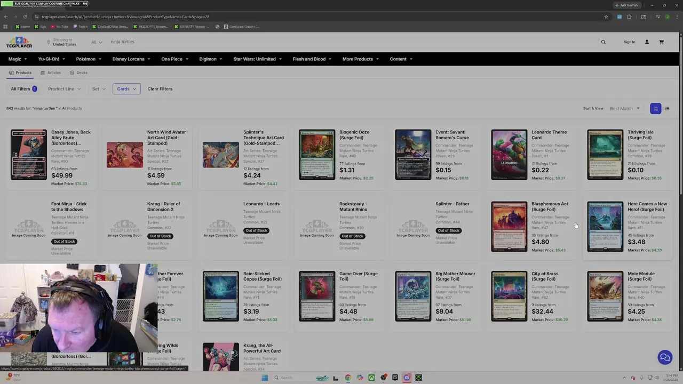This screenshot has width=683, height=384.
Task: Click Rain-Slicked Copse (Surge Foil) title
Action: click(x=263, y=276)
